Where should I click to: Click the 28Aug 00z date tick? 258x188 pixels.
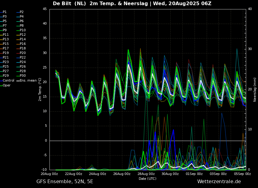[146, 174]
